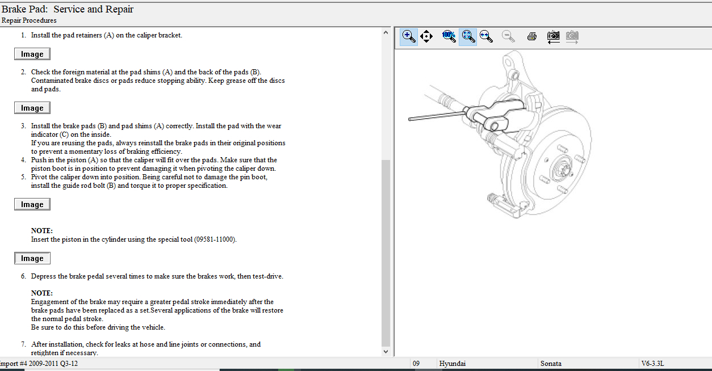The width and height of the screenshot is (712, 371).
Task: Click the brake caliper diagram image
Action: pyautogui.click(x=500, y=135)
